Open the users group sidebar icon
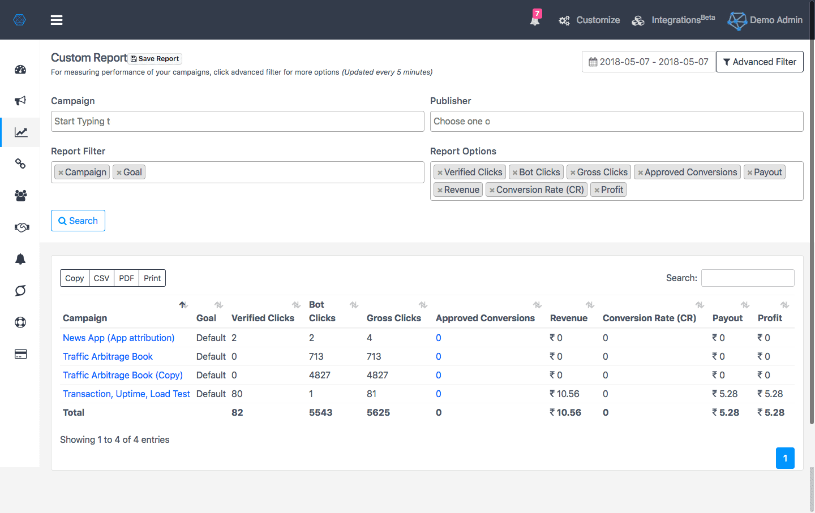This screenshot has width=815, height=513. pos(20,196)
